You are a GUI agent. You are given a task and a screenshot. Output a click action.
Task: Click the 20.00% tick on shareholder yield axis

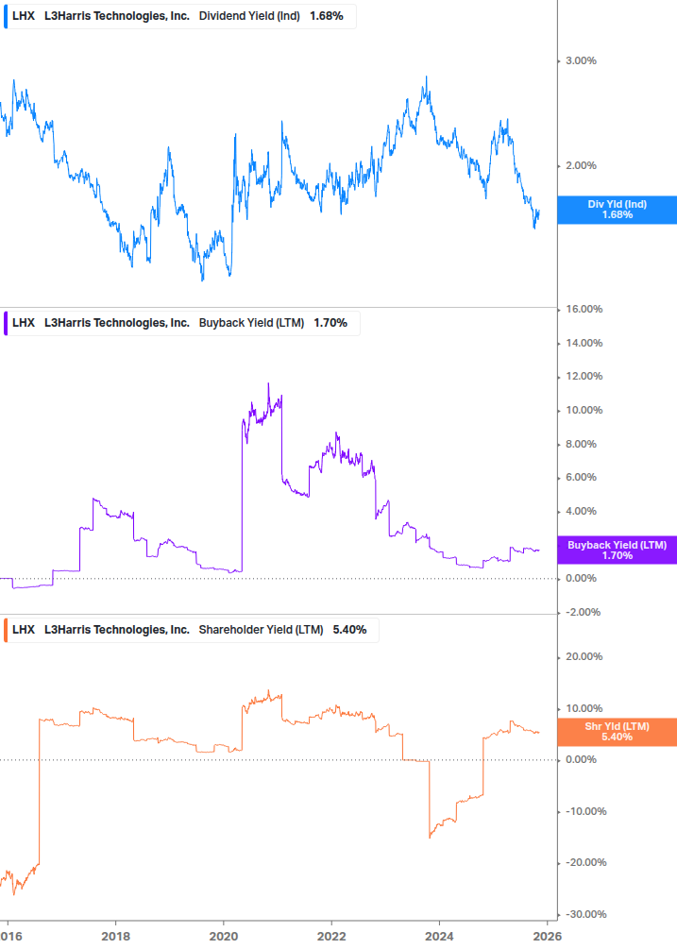click(584, 656)
